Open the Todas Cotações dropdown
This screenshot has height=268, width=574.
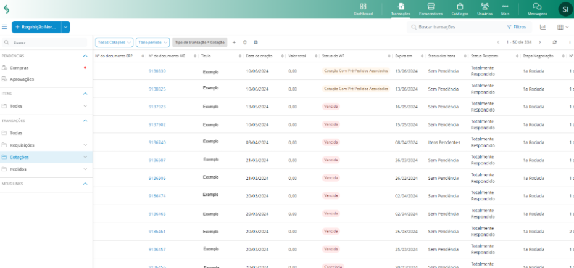(x=114, y=43)
